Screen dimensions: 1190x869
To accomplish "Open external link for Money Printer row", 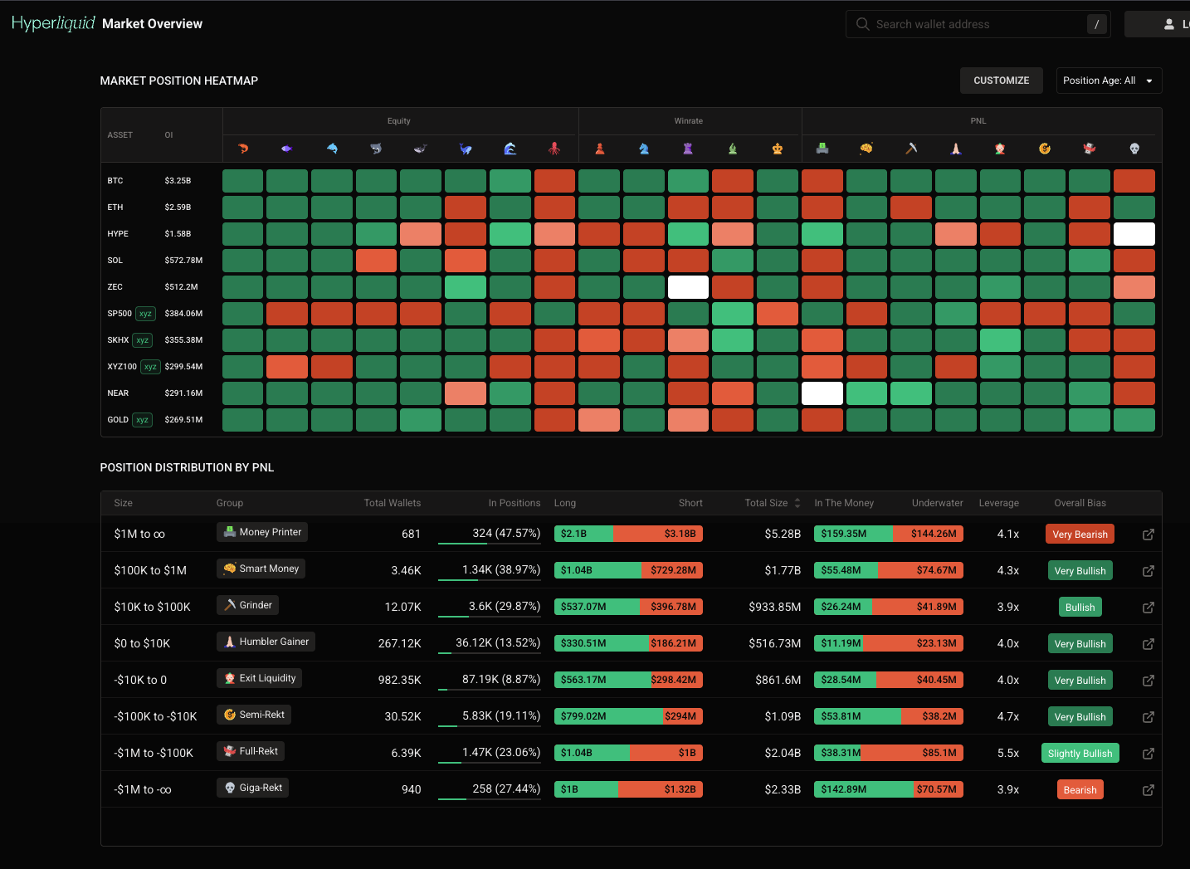I will tap(1149, 535).
